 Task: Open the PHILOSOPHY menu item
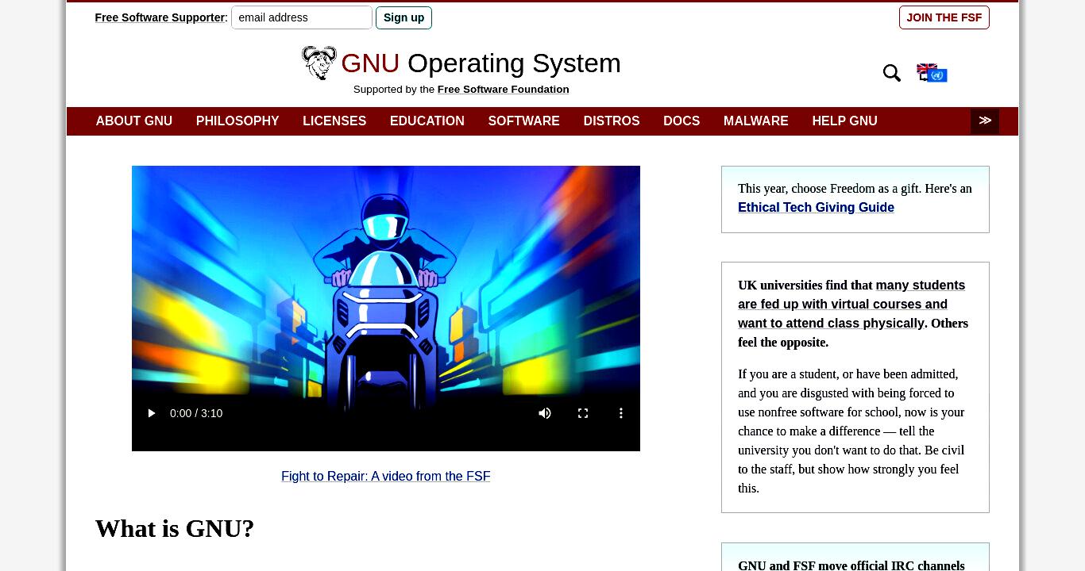coord(237,121)
